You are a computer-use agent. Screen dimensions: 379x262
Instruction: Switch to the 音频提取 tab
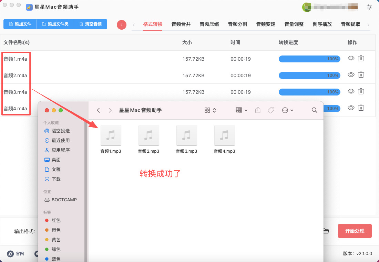pos(350,24)
